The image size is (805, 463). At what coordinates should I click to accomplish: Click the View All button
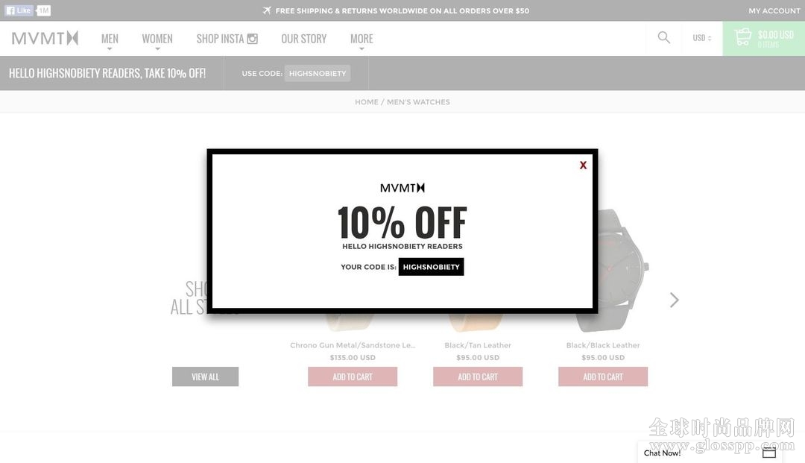click(x=206, y=377)
